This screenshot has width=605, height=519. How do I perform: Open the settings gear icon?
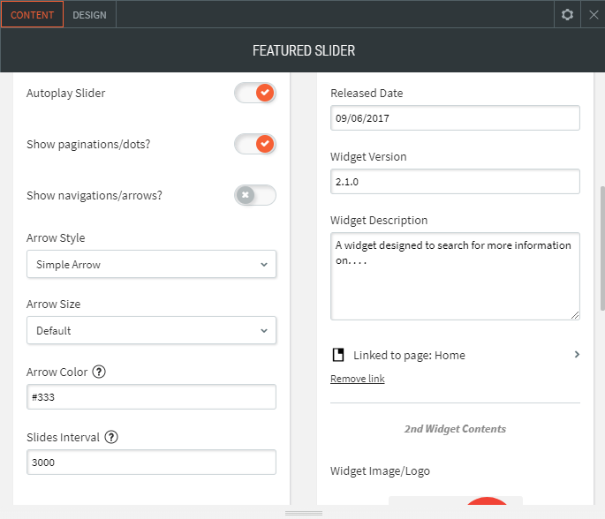(x=567, y=15)
